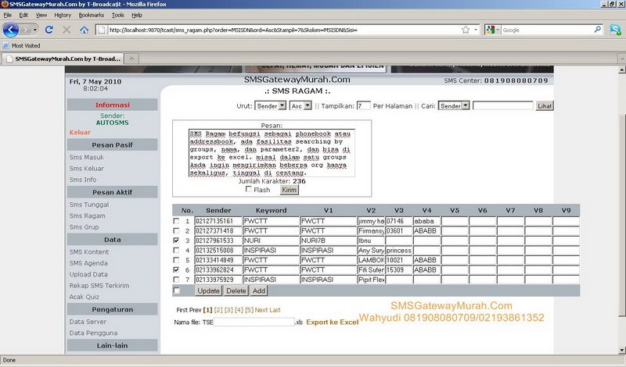Click the Nama file export field

(x=254, y=322)
